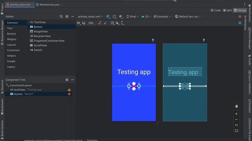
Task: Minimize the Palette panel
Action: coord(72,16)
